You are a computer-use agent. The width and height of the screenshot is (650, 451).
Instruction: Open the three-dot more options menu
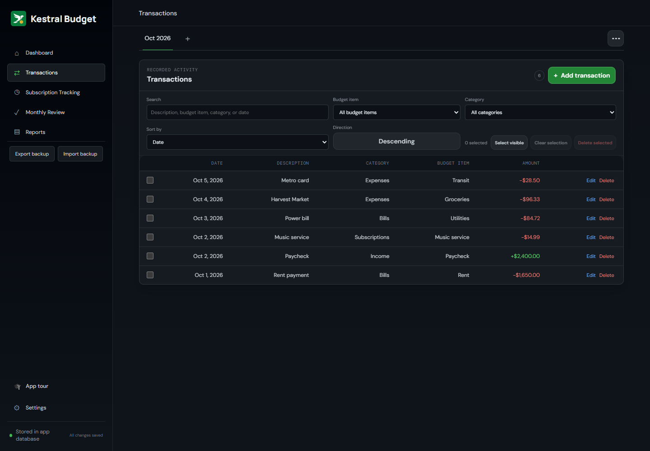616,38
